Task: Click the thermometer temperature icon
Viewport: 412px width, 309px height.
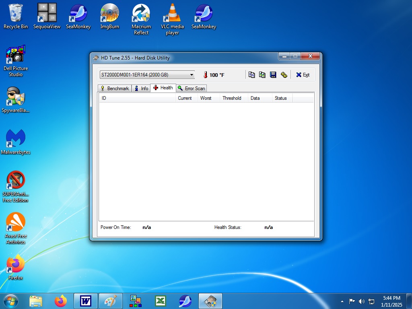Action: (x=205, y=75)
